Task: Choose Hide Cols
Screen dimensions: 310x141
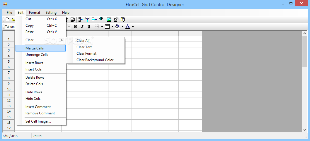Action: 40,99
